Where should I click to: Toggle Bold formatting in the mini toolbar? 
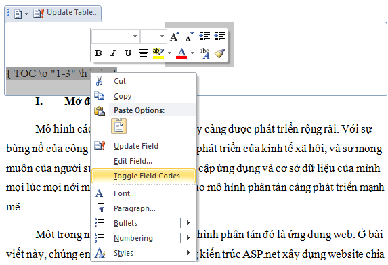(98, 53)
